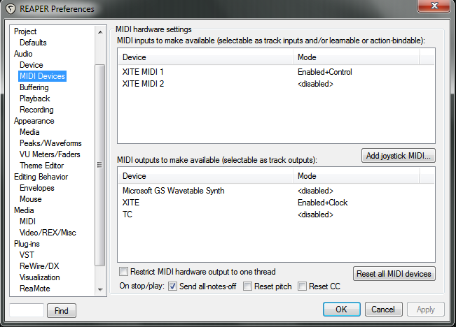This screenshot has height=327, width=456.
Task: Select the top-level Media category above MIDI
Action: pyautogui.click(x=24, y=210)
